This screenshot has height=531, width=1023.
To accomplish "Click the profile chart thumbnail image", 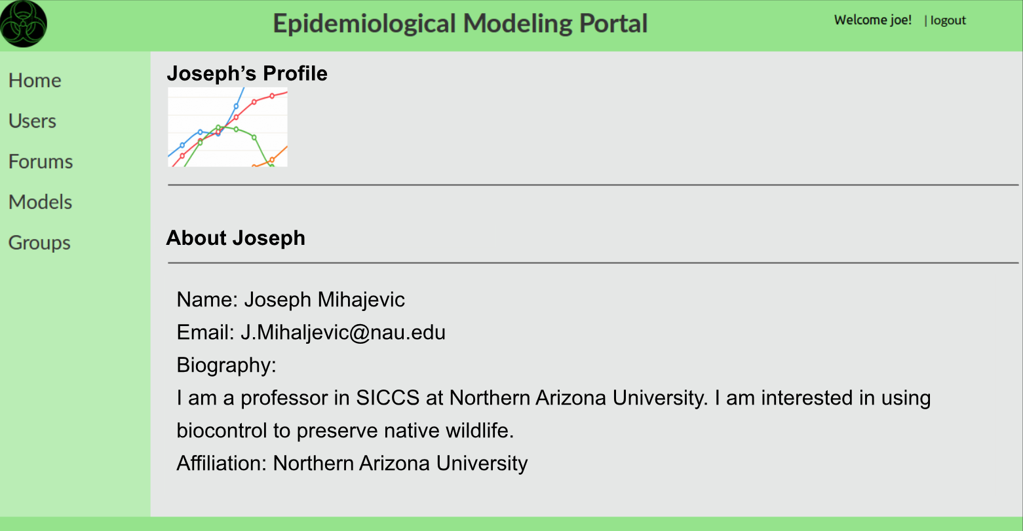I will pos(227,126).
